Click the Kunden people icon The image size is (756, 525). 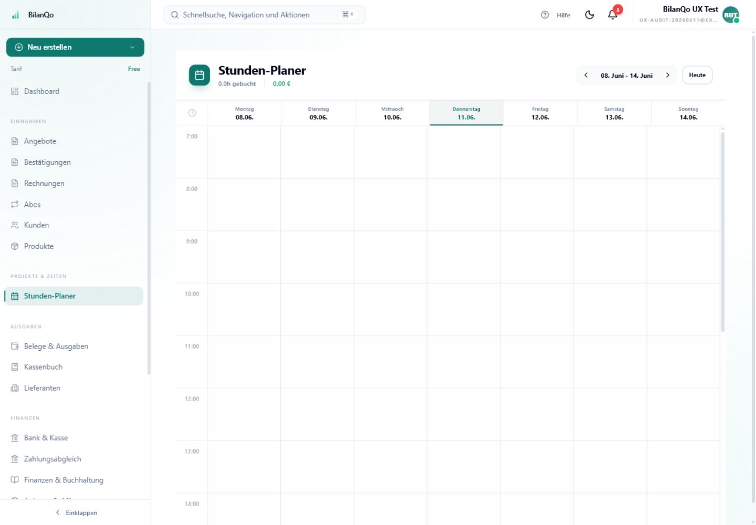point(15,225)
